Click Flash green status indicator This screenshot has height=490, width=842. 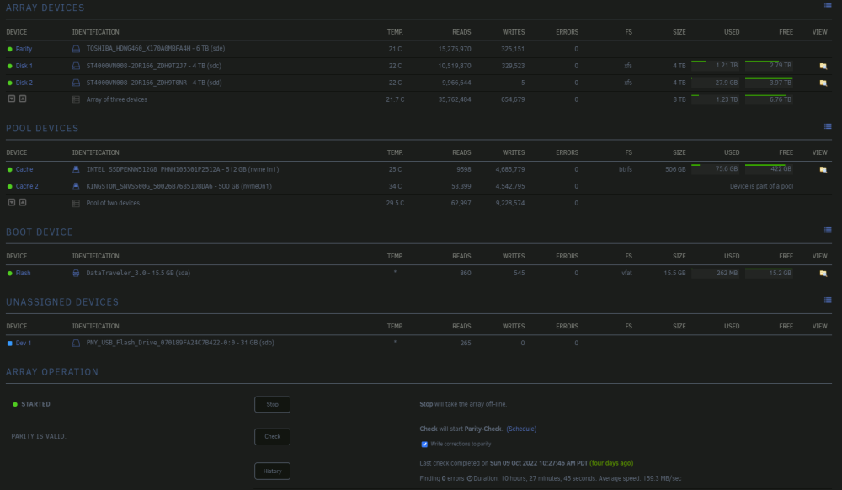point(9,273)
